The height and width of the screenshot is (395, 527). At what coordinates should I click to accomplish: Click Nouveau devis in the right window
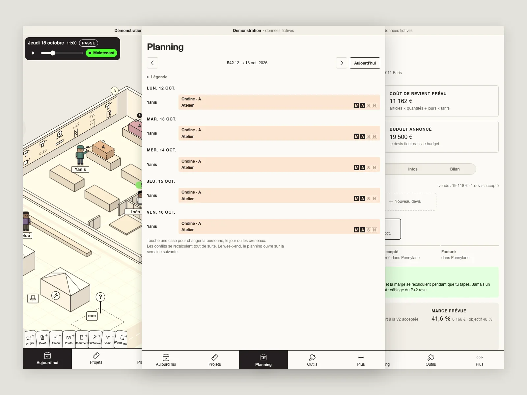click(x=405, y=201)
